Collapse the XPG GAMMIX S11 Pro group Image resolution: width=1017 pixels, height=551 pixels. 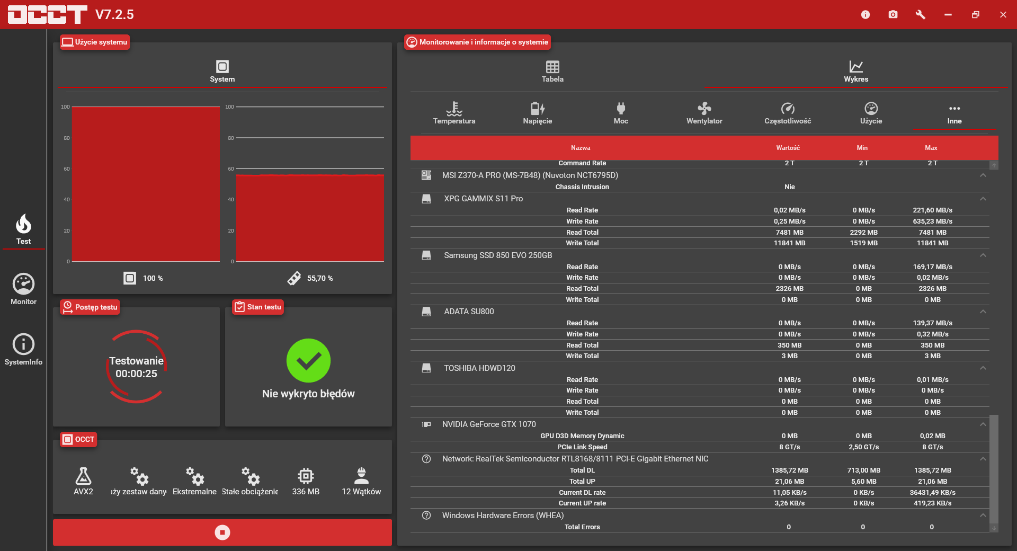coord(983,199)
